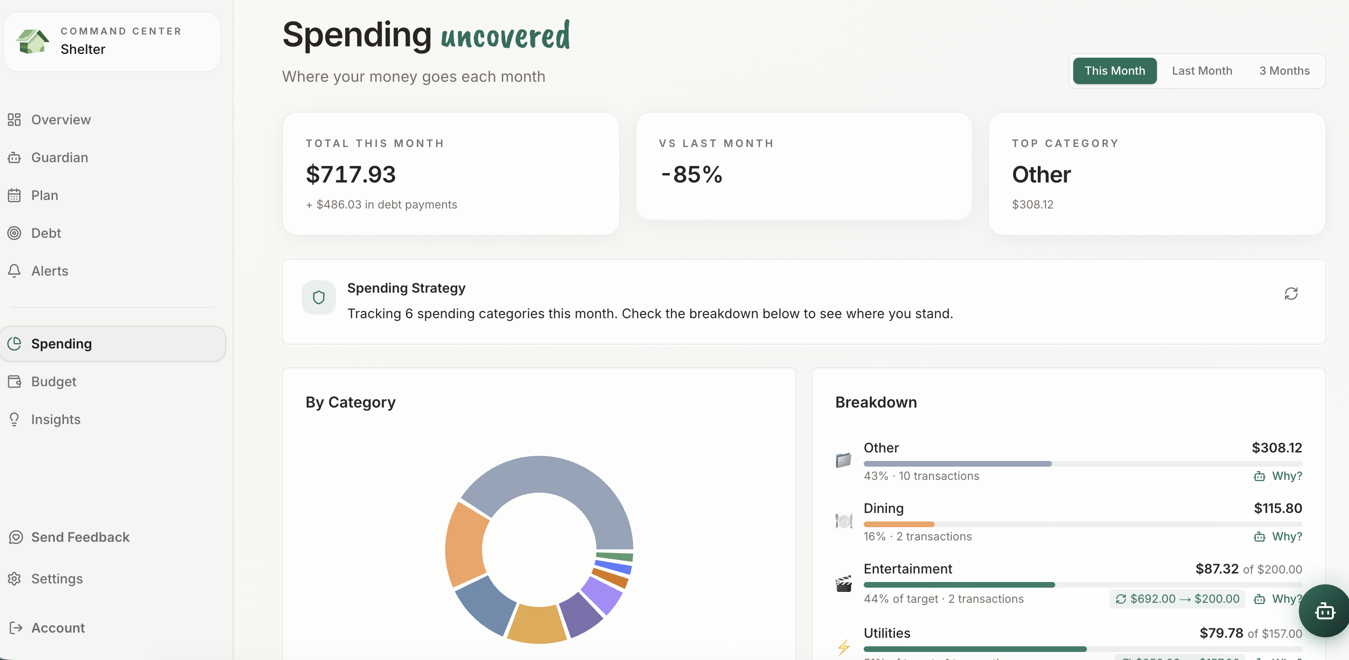Select the pie chart Spending icon in sidebar
The width and height of the screenshot is (1349, 660).
pos(14,344)
